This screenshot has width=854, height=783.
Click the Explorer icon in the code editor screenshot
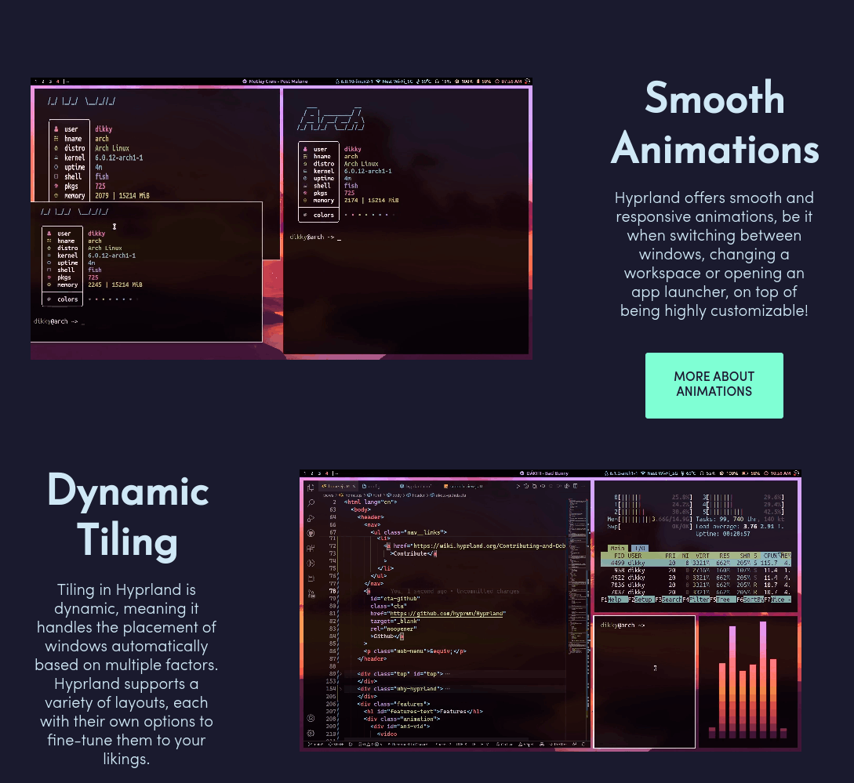click(311, 488)
